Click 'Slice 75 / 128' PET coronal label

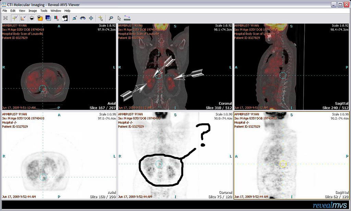220,197
